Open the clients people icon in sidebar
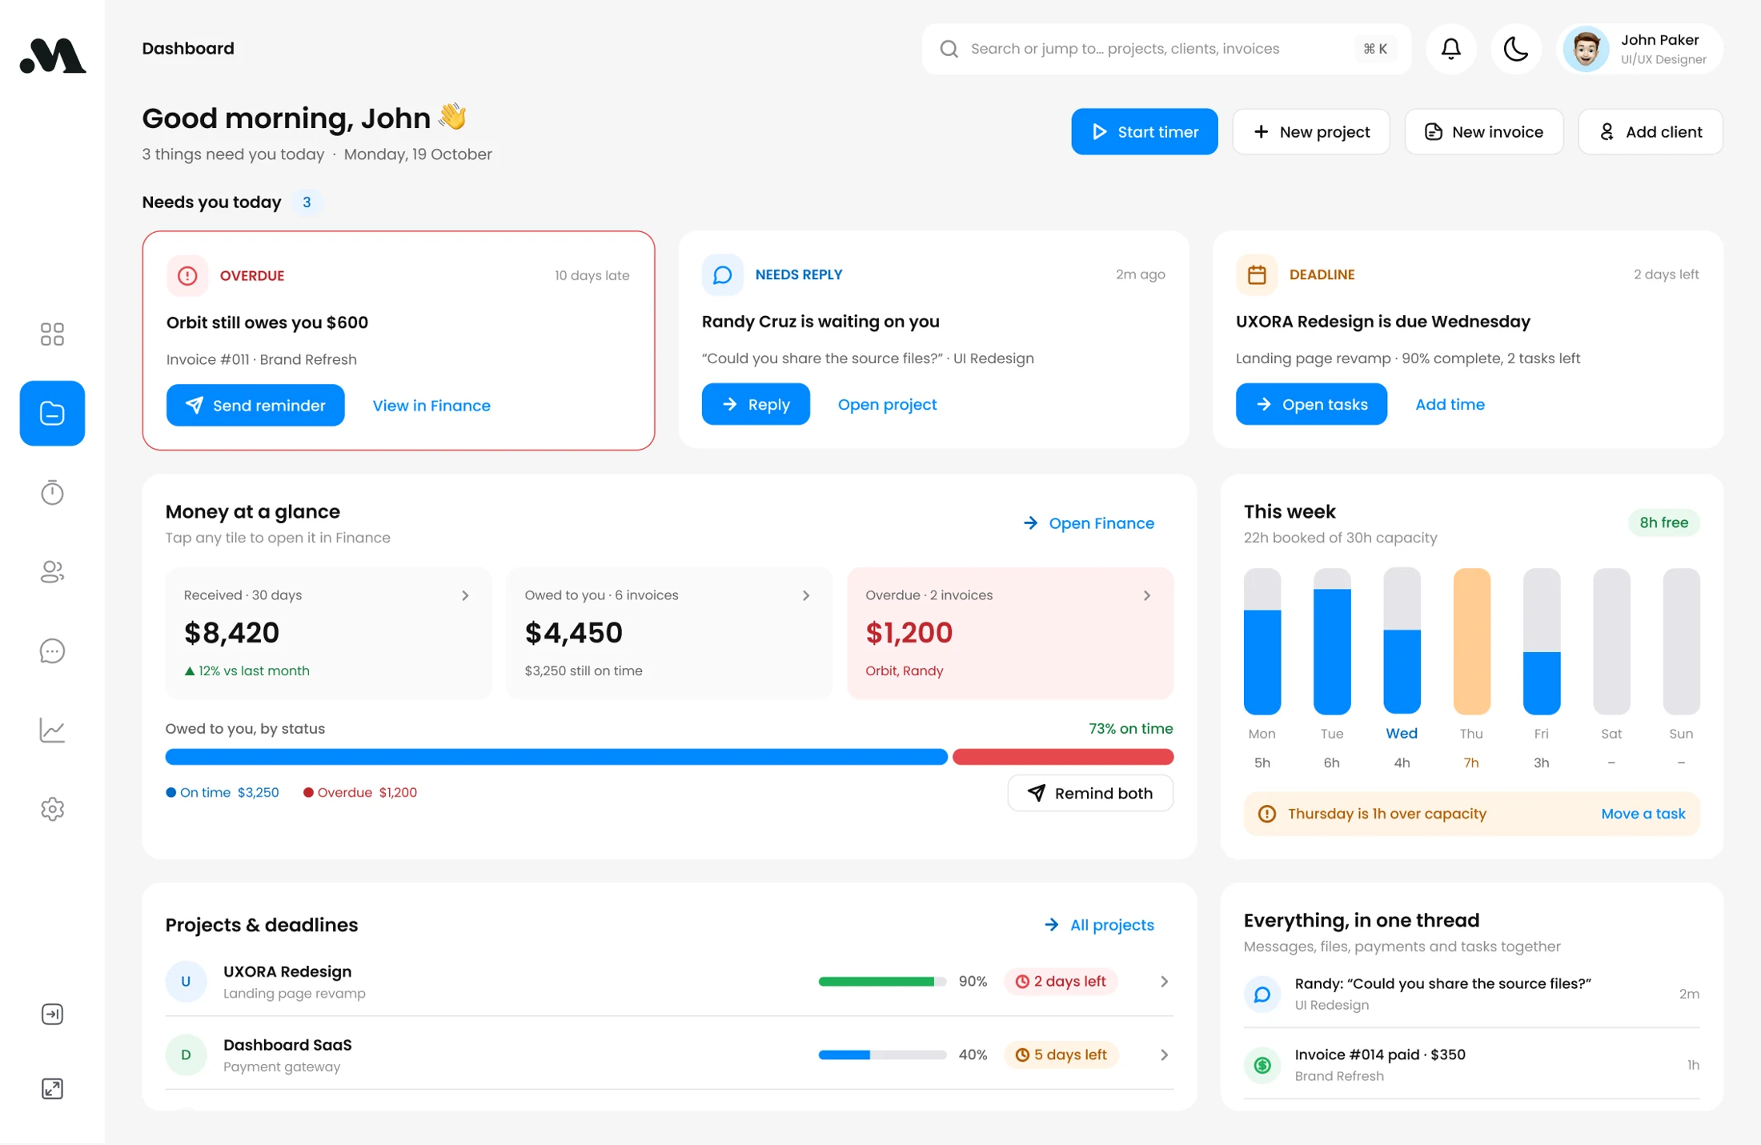This screenshot has height=1145, width=1761. (52, 571)
